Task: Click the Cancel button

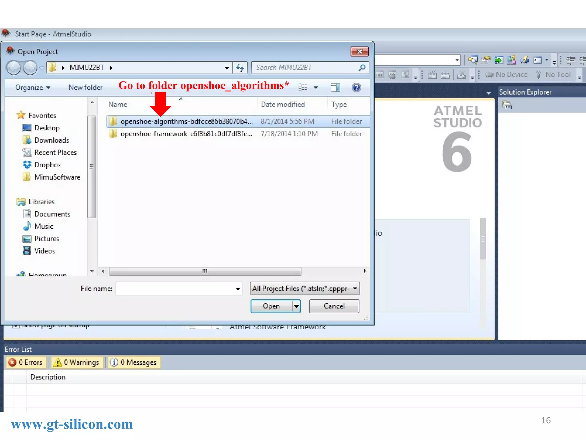Action: (x=334, y=306)
